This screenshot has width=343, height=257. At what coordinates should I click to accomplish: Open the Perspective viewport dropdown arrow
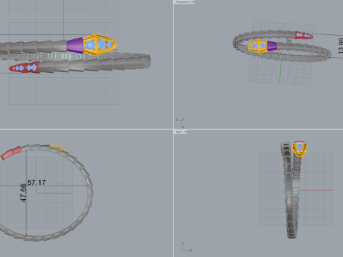[x=193, y=1]
